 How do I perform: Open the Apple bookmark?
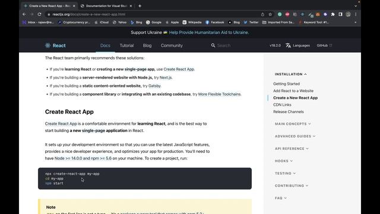tap(172, 23)
